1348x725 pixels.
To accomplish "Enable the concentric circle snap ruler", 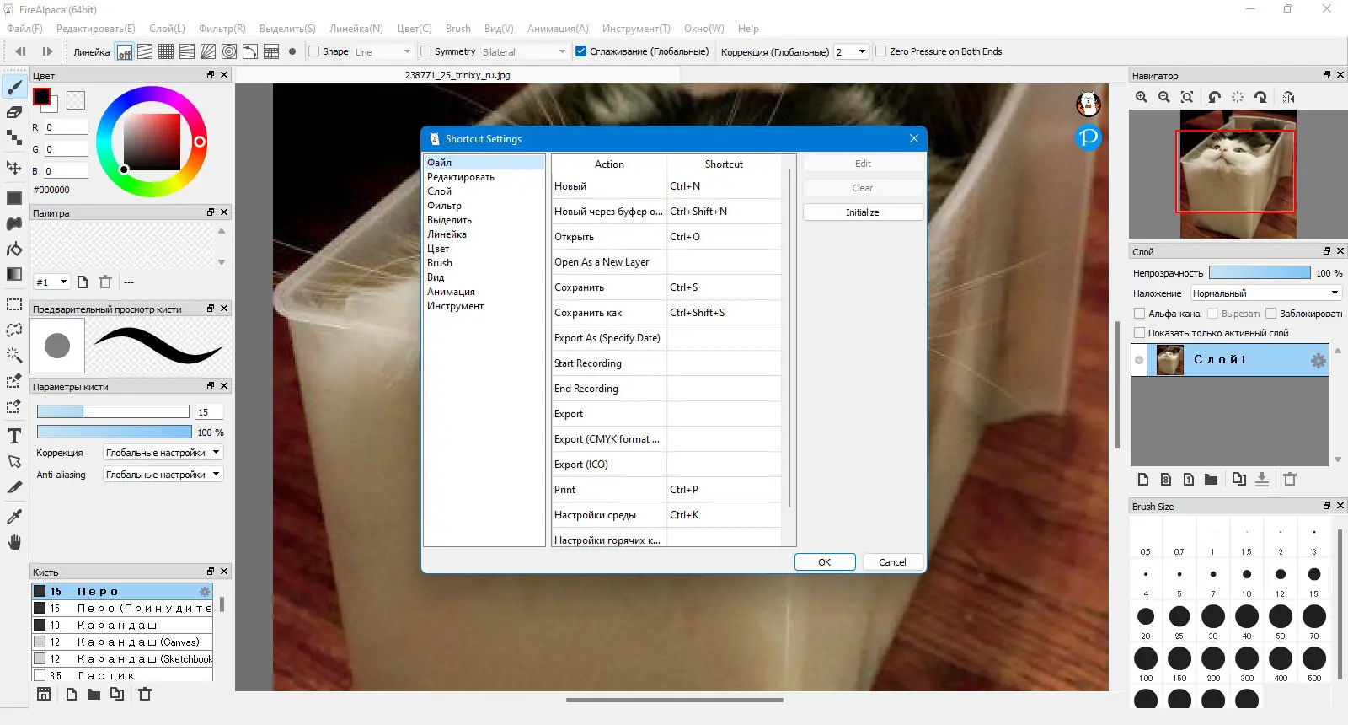I will coord(229,51).
